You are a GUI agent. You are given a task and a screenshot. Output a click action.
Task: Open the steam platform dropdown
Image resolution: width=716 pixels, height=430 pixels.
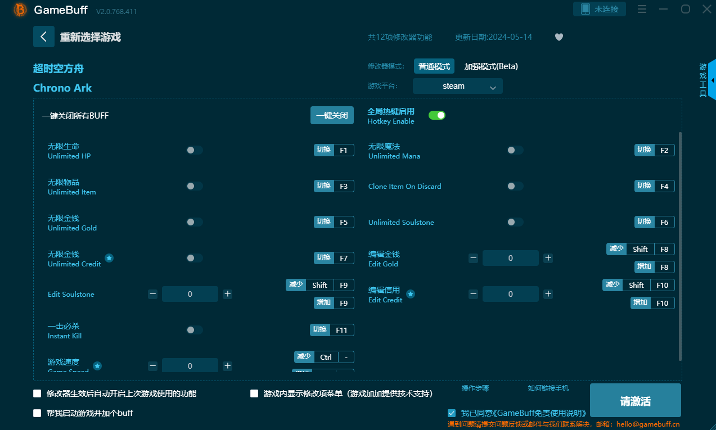(x=458, y=86)
